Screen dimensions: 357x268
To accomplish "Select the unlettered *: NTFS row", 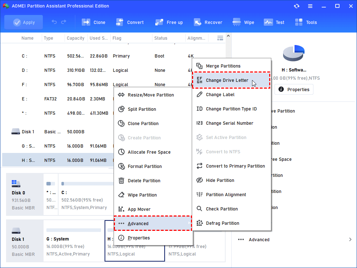I will (x=58, y=113).
